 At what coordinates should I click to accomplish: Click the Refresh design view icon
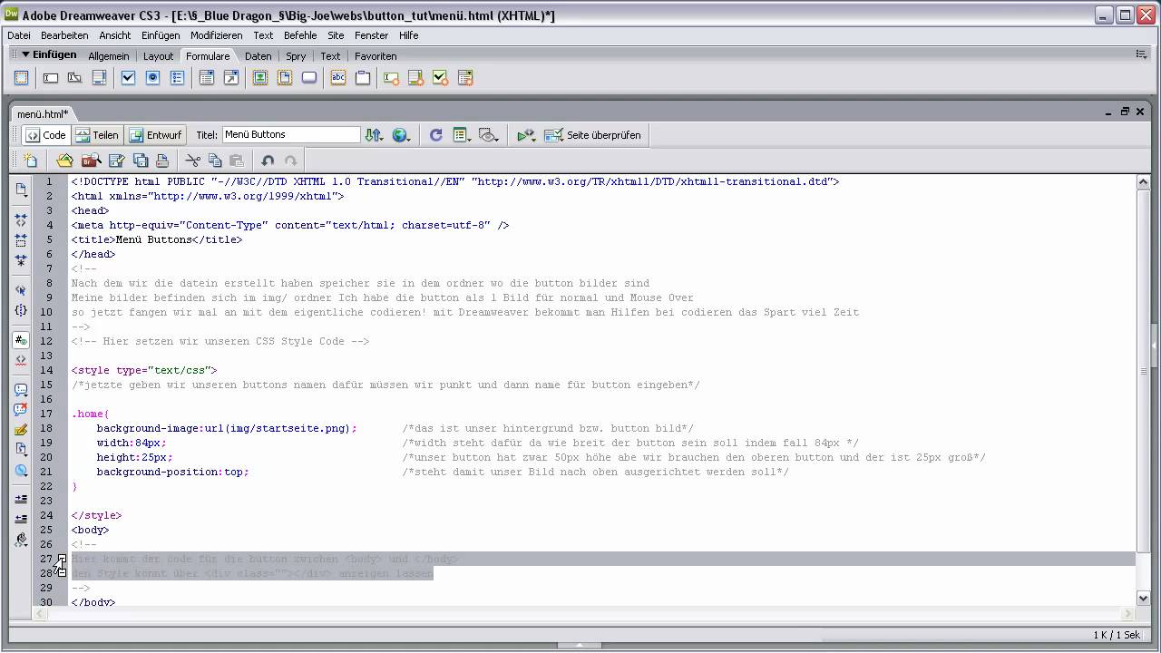[436, 135]
